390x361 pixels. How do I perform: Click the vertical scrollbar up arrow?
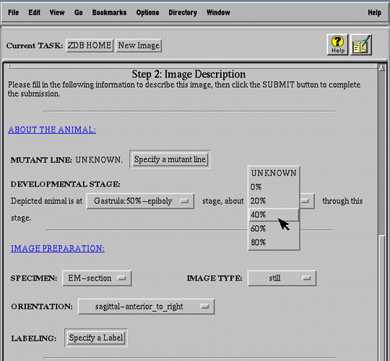tap(381, 68)
